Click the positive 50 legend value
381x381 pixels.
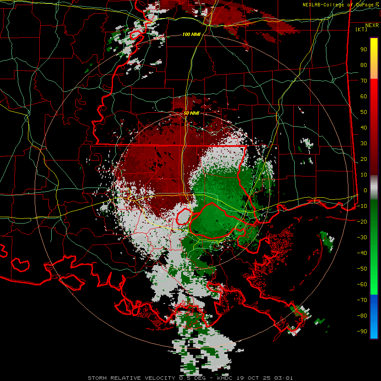(364, 112)
